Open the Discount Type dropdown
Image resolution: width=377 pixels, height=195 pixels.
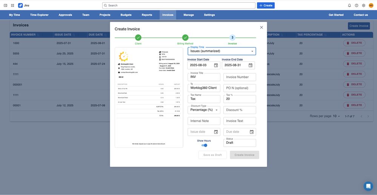point(204,110)
